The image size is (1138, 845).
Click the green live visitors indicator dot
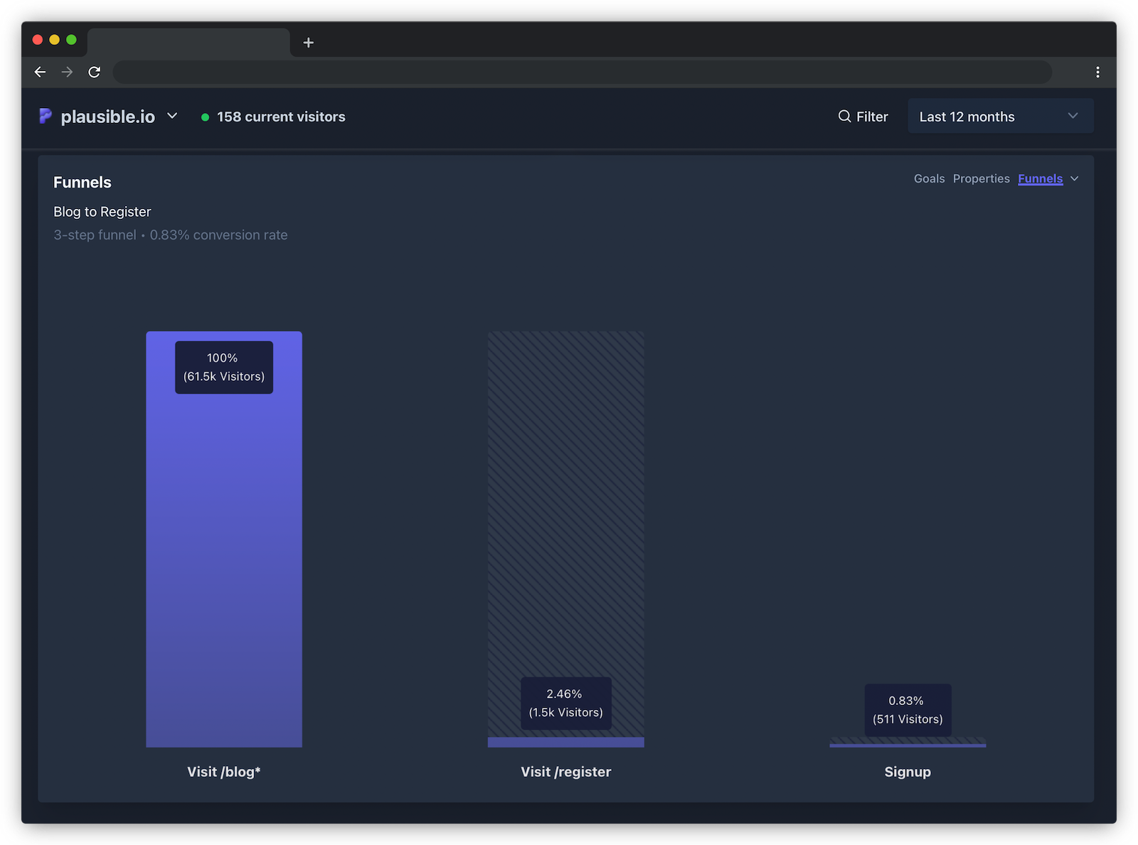coord(203,116)
